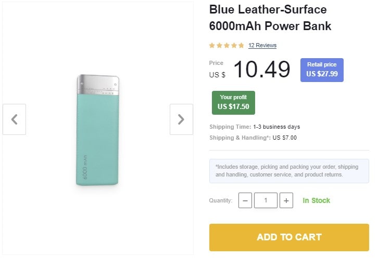
Task: Click the green Your profit badge
Action: tap(233, 102)
